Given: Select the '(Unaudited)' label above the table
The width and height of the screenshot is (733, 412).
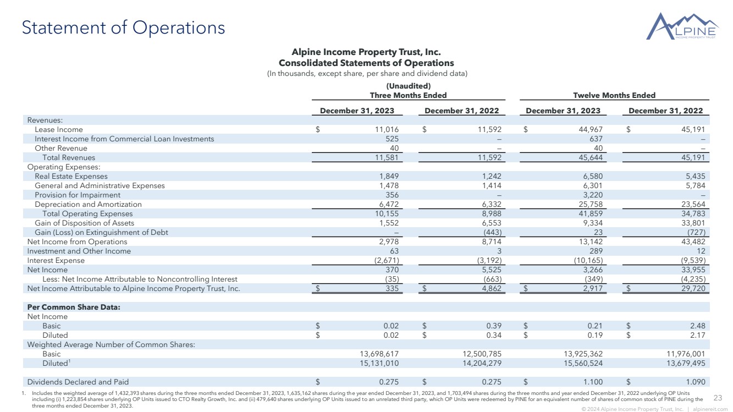Looking at the screenshot, I should pos(407,86).
